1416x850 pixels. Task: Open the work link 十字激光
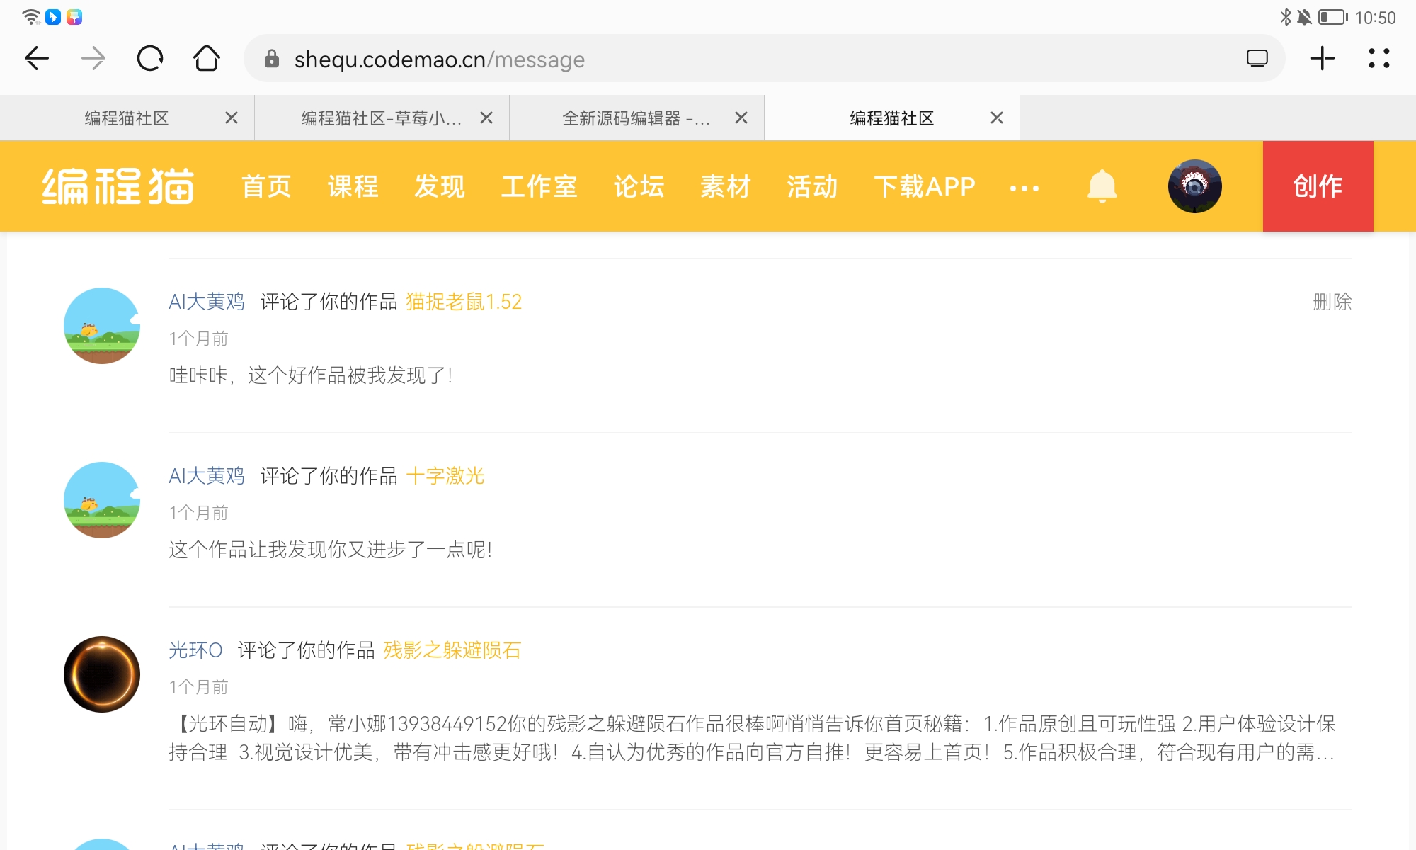(445, 476)
